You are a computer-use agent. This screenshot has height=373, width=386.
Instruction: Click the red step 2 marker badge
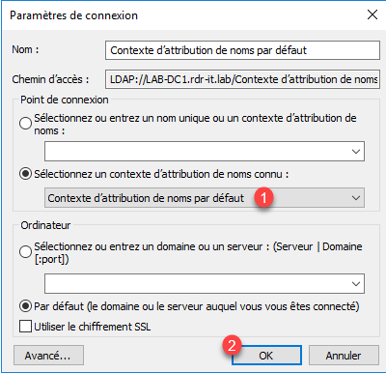coord(232,345)
